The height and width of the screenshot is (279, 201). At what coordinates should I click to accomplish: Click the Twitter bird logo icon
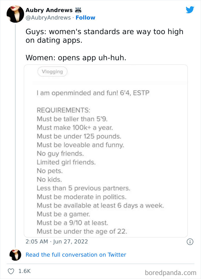(x=190, y=10)
